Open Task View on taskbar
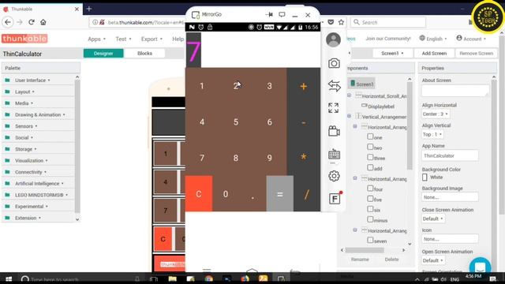Viewport: 505px width, 284px height. (154, 278)
